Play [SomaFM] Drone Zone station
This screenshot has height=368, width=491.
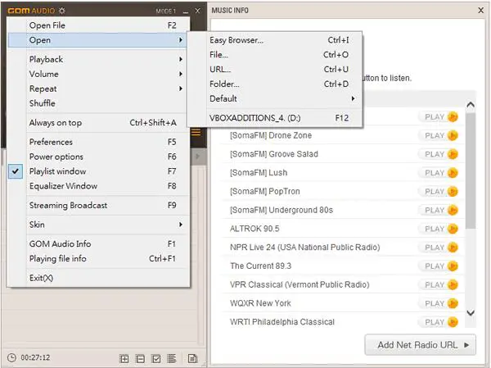[x=438, y=135]
